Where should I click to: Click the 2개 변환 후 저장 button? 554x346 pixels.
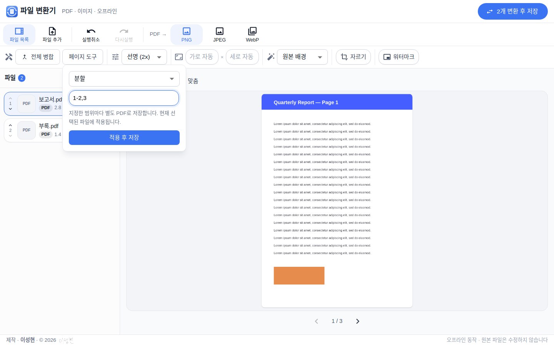[512, 12]
